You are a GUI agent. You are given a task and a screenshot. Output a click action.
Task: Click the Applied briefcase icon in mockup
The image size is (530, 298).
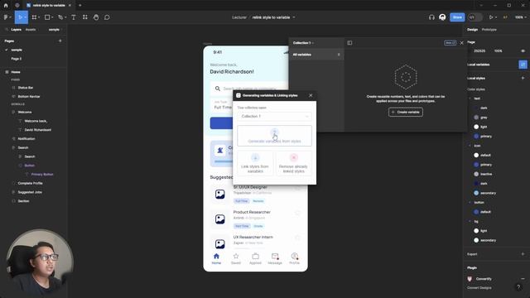pos(255,256)
